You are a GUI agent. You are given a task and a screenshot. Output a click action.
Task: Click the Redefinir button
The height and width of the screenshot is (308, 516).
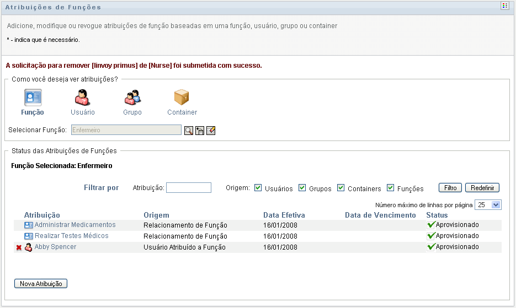click(482, 188)
